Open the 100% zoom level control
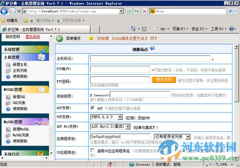 pyautogui.click(x=224, y=164)
